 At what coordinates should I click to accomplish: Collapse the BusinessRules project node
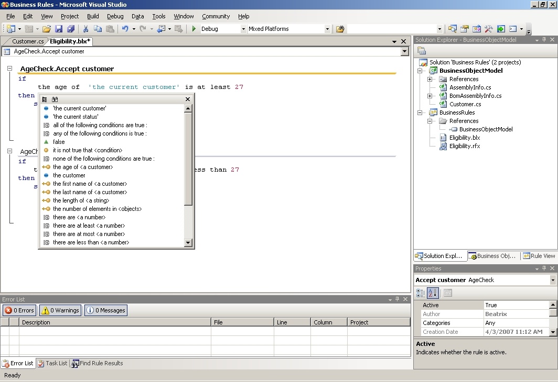coord(420,113)
